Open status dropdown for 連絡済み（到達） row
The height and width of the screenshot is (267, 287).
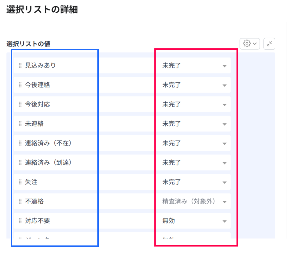(x=193, y=162)
